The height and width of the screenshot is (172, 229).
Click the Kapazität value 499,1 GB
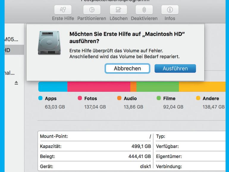(x=141, y=146)
